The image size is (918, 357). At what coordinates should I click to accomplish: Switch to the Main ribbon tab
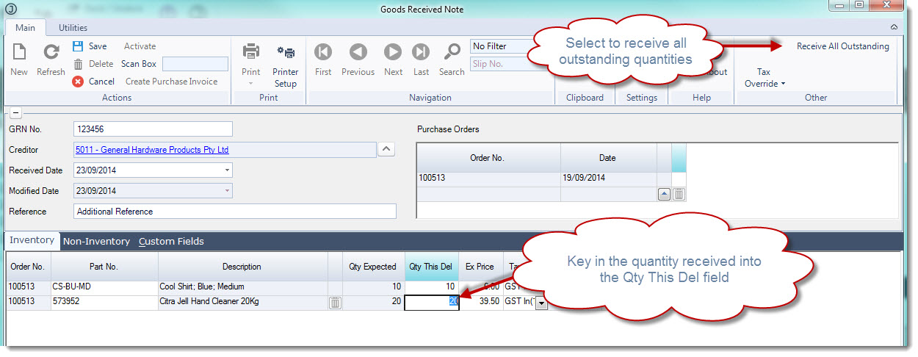(25, 27)
